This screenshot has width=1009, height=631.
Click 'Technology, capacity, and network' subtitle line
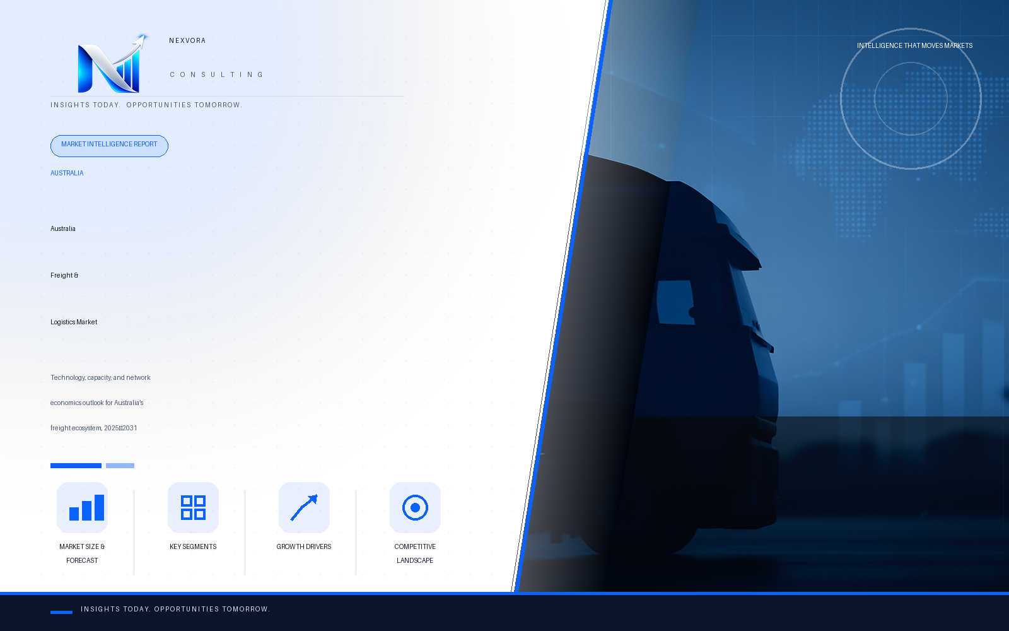point(100,377)
